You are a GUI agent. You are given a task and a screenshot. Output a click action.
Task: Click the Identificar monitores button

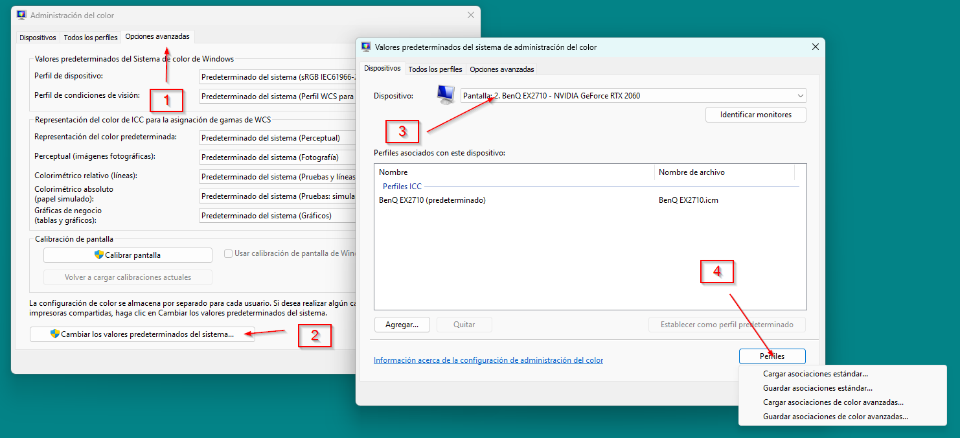tap(755, 115)
